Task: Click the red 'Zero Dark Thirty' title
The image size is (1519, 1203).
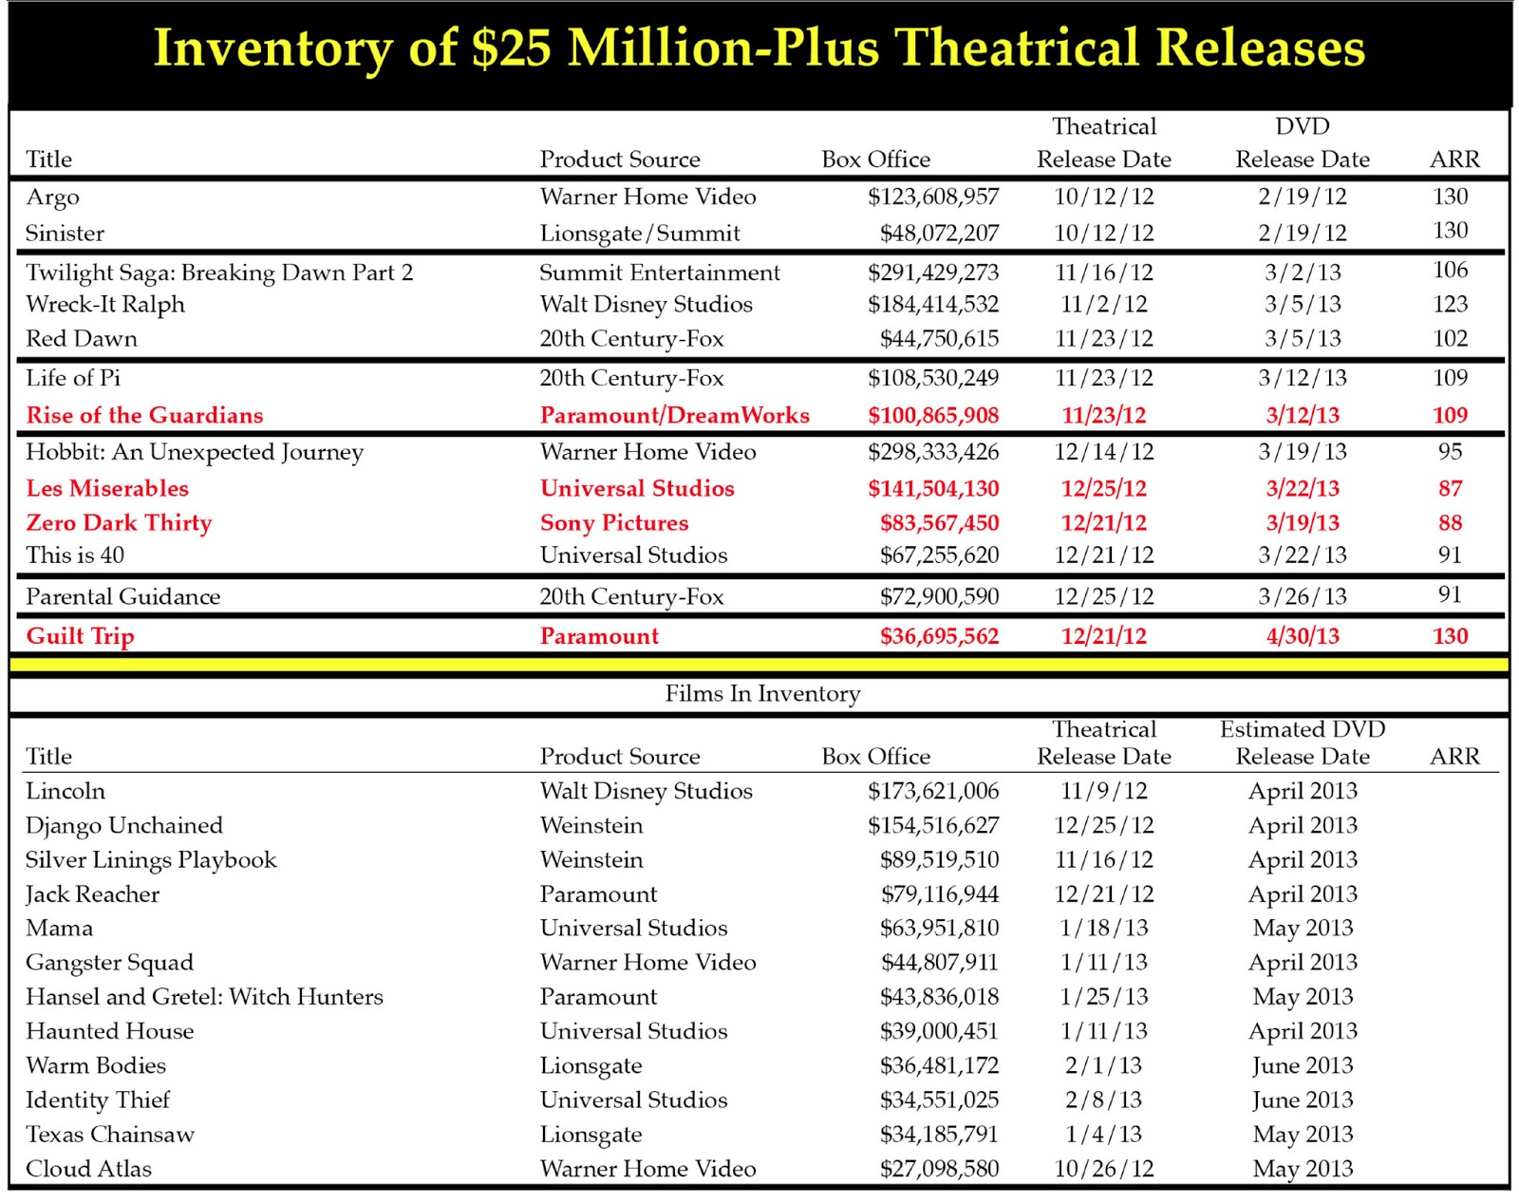Action: (119, 523)
